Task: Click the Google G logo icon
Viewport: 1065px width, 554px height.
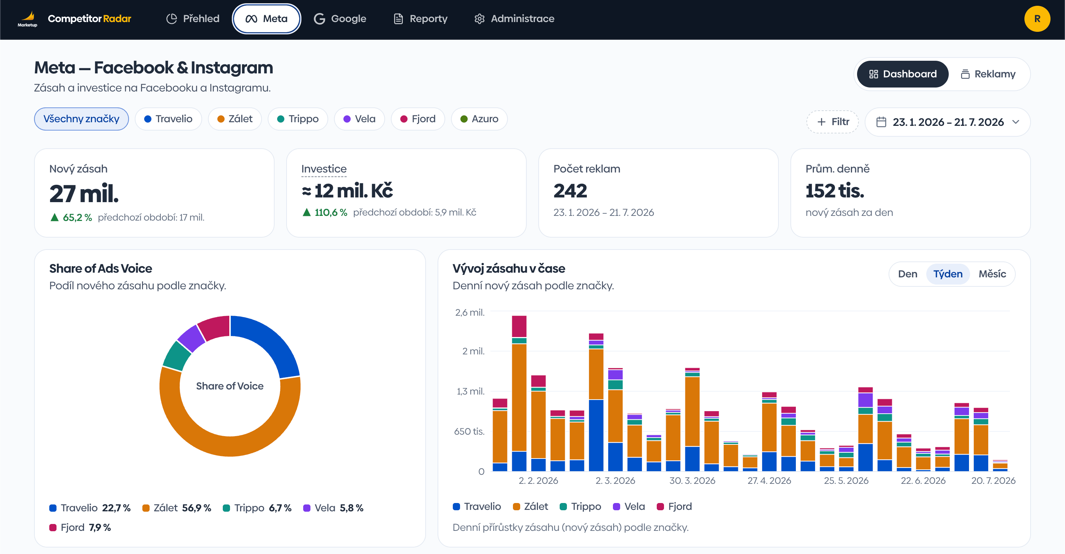Action: [x=319, y=18]
